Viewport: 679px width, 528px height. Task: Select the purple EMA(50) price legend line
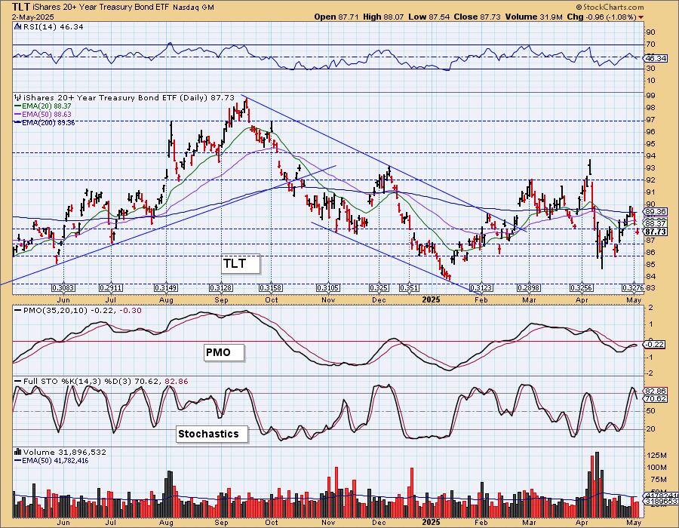pos(18,114)
